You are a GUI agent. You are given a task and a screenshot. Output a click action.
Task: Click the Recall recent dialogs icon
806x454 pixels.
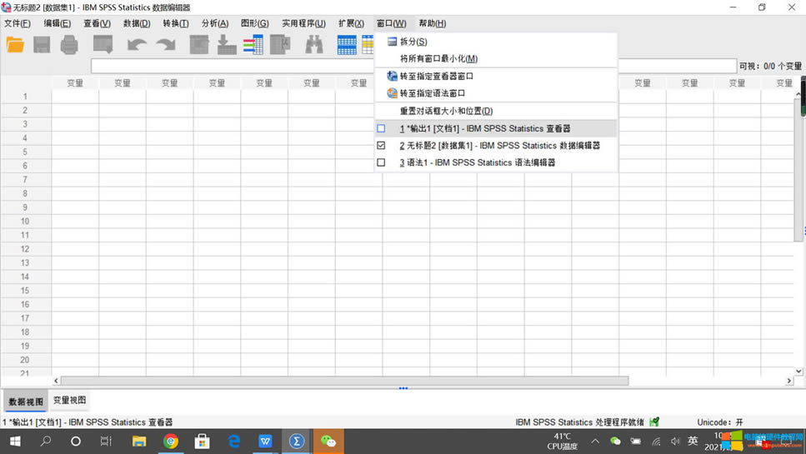coord(103,45)
